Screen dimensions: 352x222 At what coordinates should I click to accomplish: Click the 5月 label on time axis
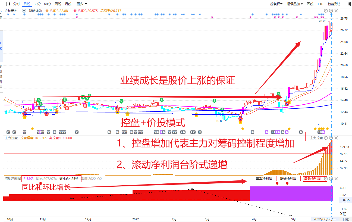click(293, 219)
